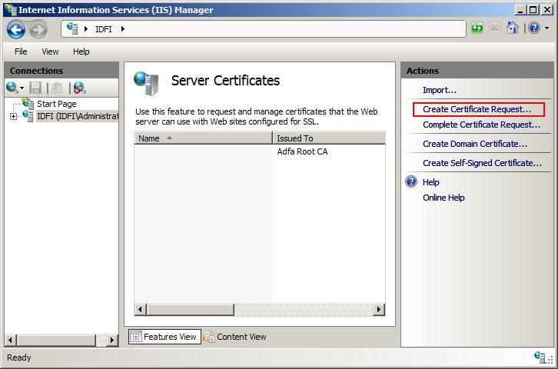The image size is (558, 369).
Task: Click the Save floppy icon in Connections
Action: coord(35,88)
